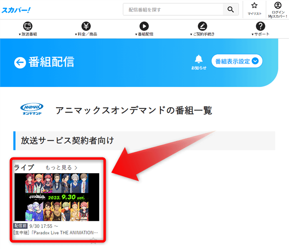Click アニマックスオンデマンドの番組一覧 heading
The image size is (289, 249).
pyautogui.click(x=134, y=110)
